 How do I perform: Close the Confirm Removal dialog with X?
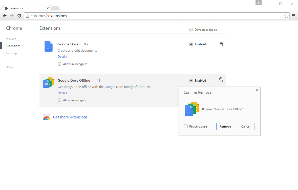point(257,90)
